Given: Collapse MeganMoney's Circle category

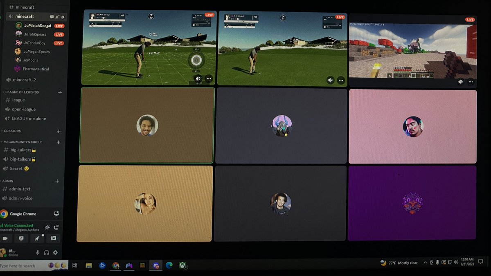Looking at the screenshot, I should tap(22, 142).
